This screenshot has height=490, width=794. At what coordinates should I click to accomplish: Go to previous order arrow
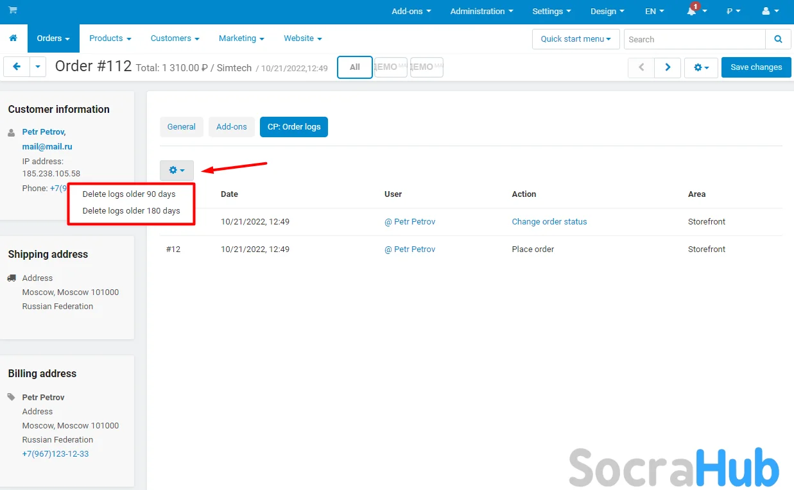[641, 67]
